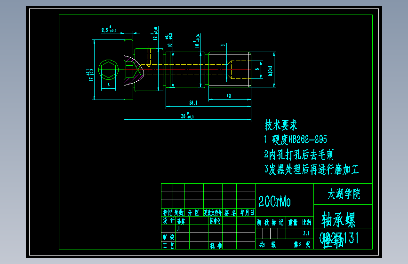
Task: Click the 签名 header cell
Action: pos(230,212)
